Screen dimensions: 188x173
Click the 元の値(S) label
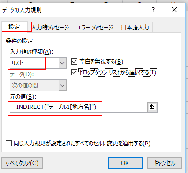[23, 97]
